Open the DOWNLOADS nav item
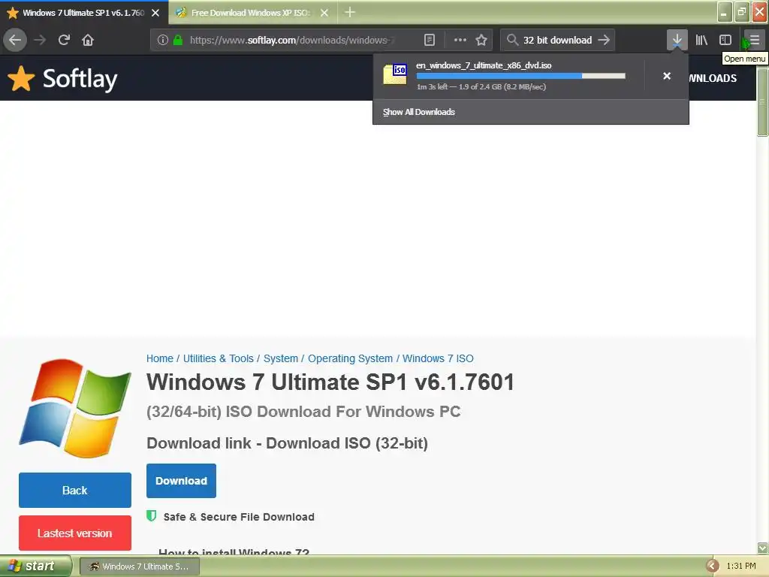 click(x=712, y=78)
